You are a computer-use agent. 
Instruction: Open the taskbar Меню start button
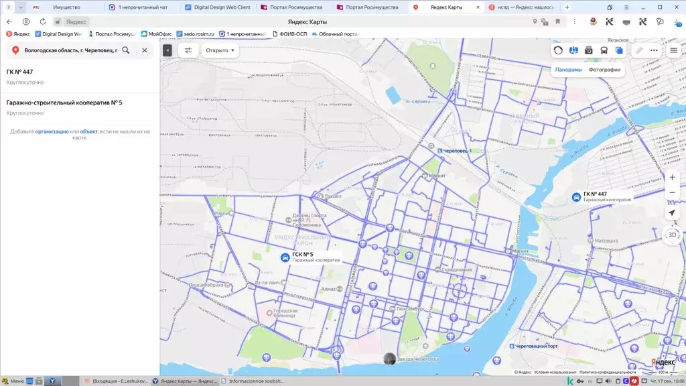pos(13,381)
